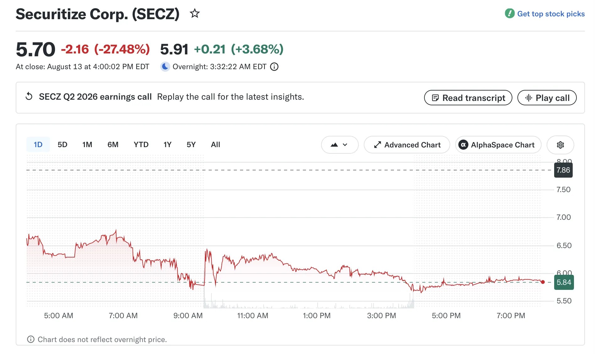Click the 5:00 AM axis label
595x354 pixels.
point(58,316)
